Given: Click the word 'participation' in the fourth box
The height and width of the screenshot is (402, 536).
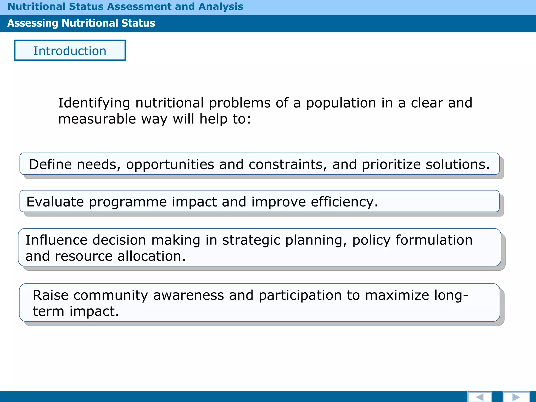Looking at the screenshot, I should coord(300,295).
